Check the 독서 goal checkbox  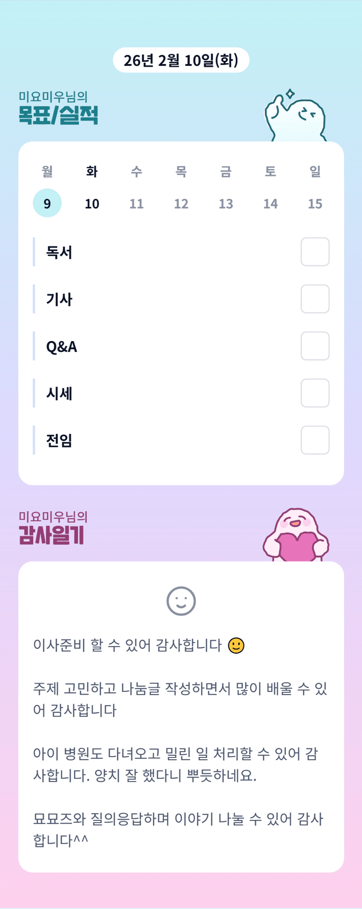[x=315, y=252]
